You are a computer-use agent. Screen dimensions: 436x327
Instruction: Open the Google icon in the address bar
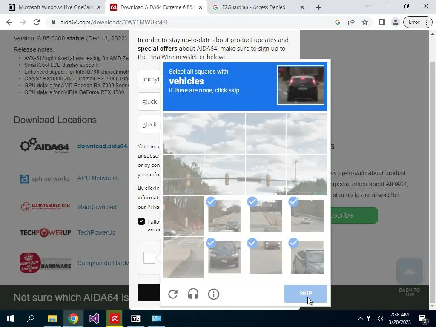pyautogui.click(x=337, y=22)
